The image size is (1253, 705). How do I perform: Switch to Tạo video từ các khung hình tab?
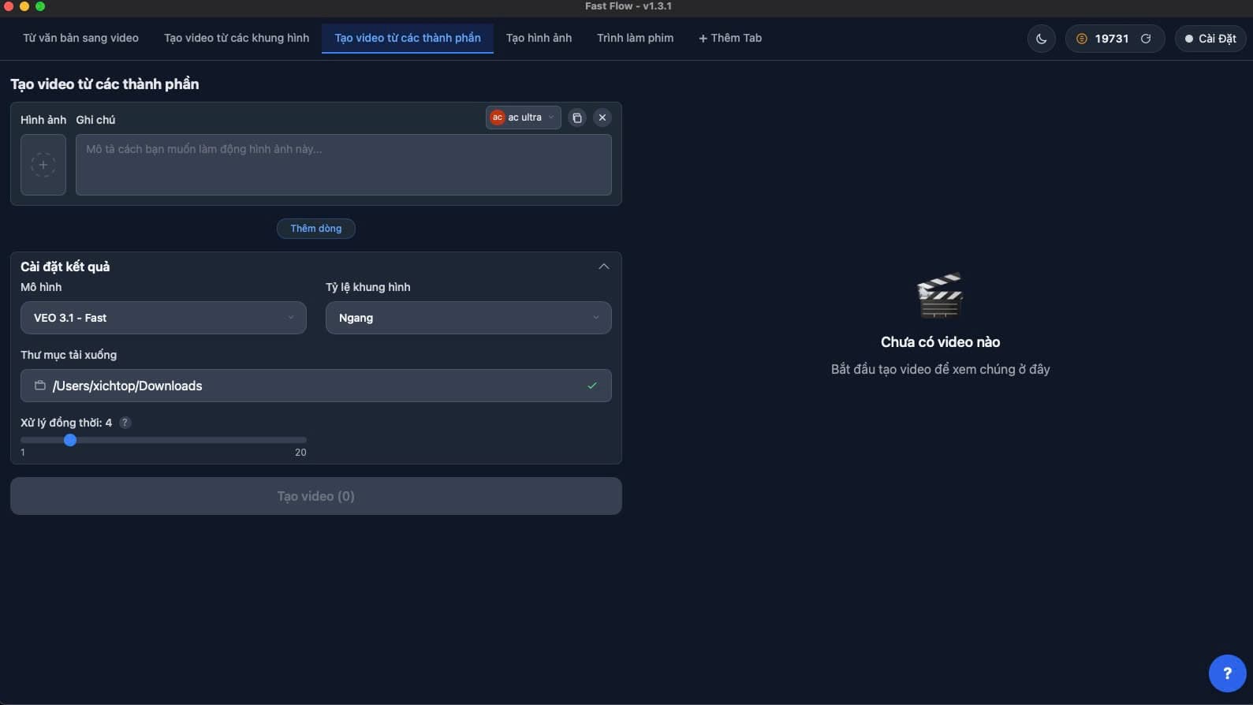237,38
